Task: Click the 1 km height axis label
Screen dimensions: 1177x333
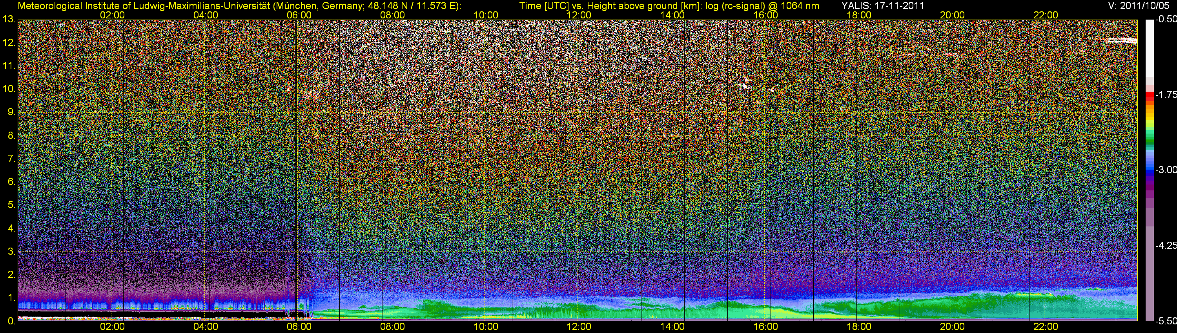Action: [11, 298]
